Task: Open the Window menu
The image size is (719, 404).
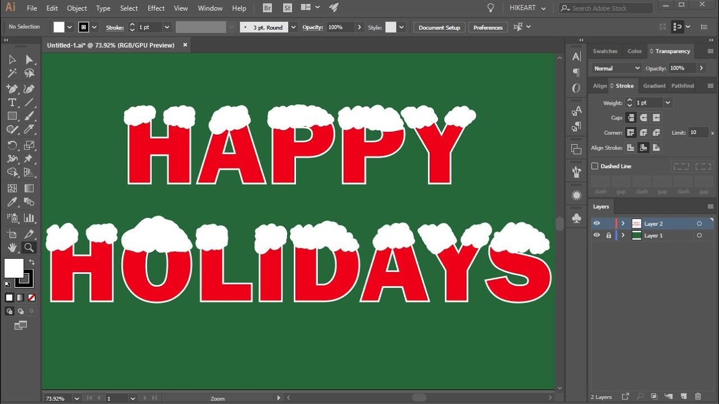Action: (210, 8)
